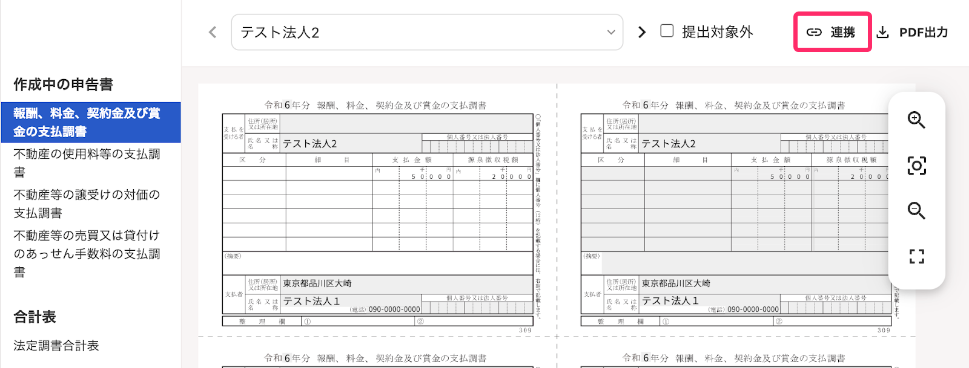Click the zoom out magnifier icon
This screenshot has height=368, width=969.
tap(916, 211)
